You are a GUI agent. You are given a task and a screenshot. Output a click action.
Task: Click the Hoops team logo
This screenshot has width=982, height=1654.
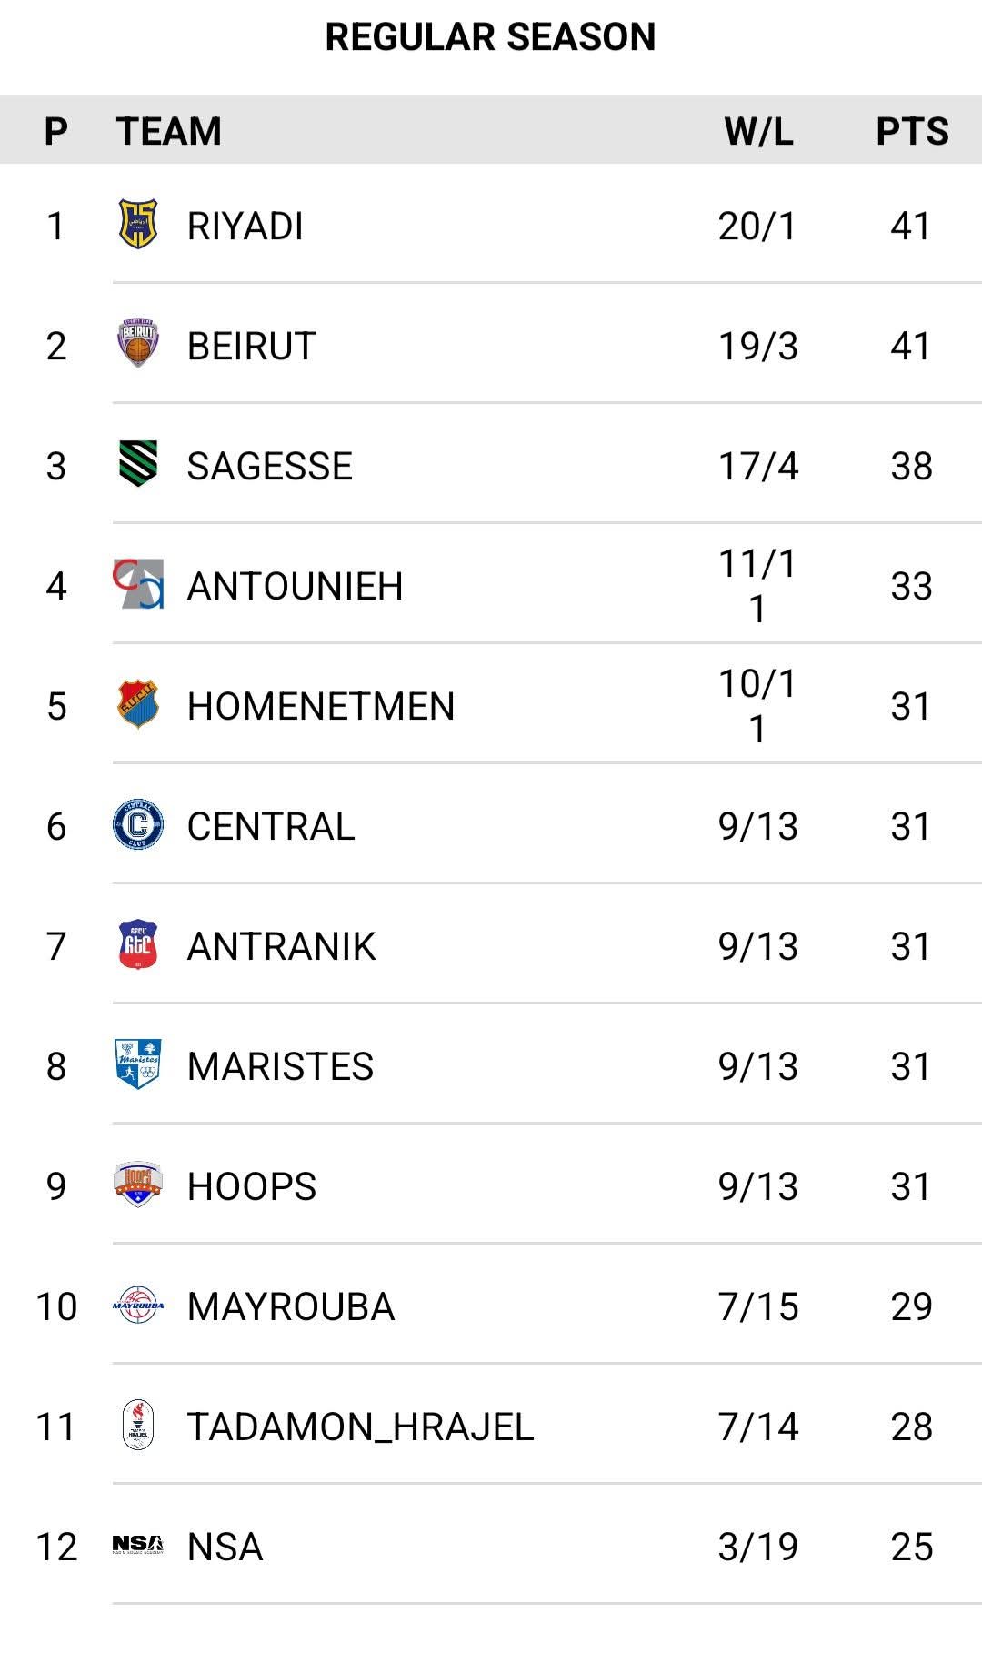click(138, 1185)
